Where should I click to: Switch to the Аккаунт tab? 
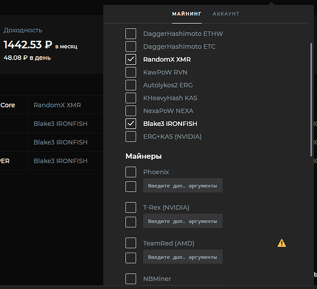tap(226, 14)
